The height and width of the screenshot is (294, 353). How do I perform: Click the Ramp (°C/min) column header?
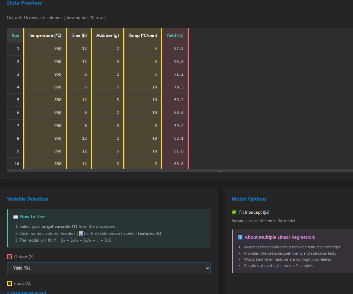(143, 35)
